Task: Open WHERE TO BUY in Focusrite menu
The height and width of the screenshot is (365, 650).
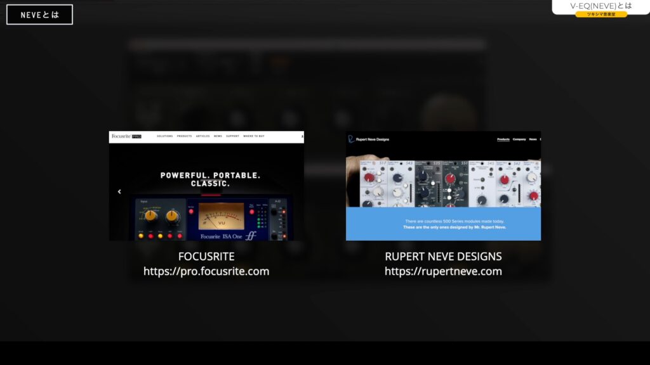Action: 254,136
